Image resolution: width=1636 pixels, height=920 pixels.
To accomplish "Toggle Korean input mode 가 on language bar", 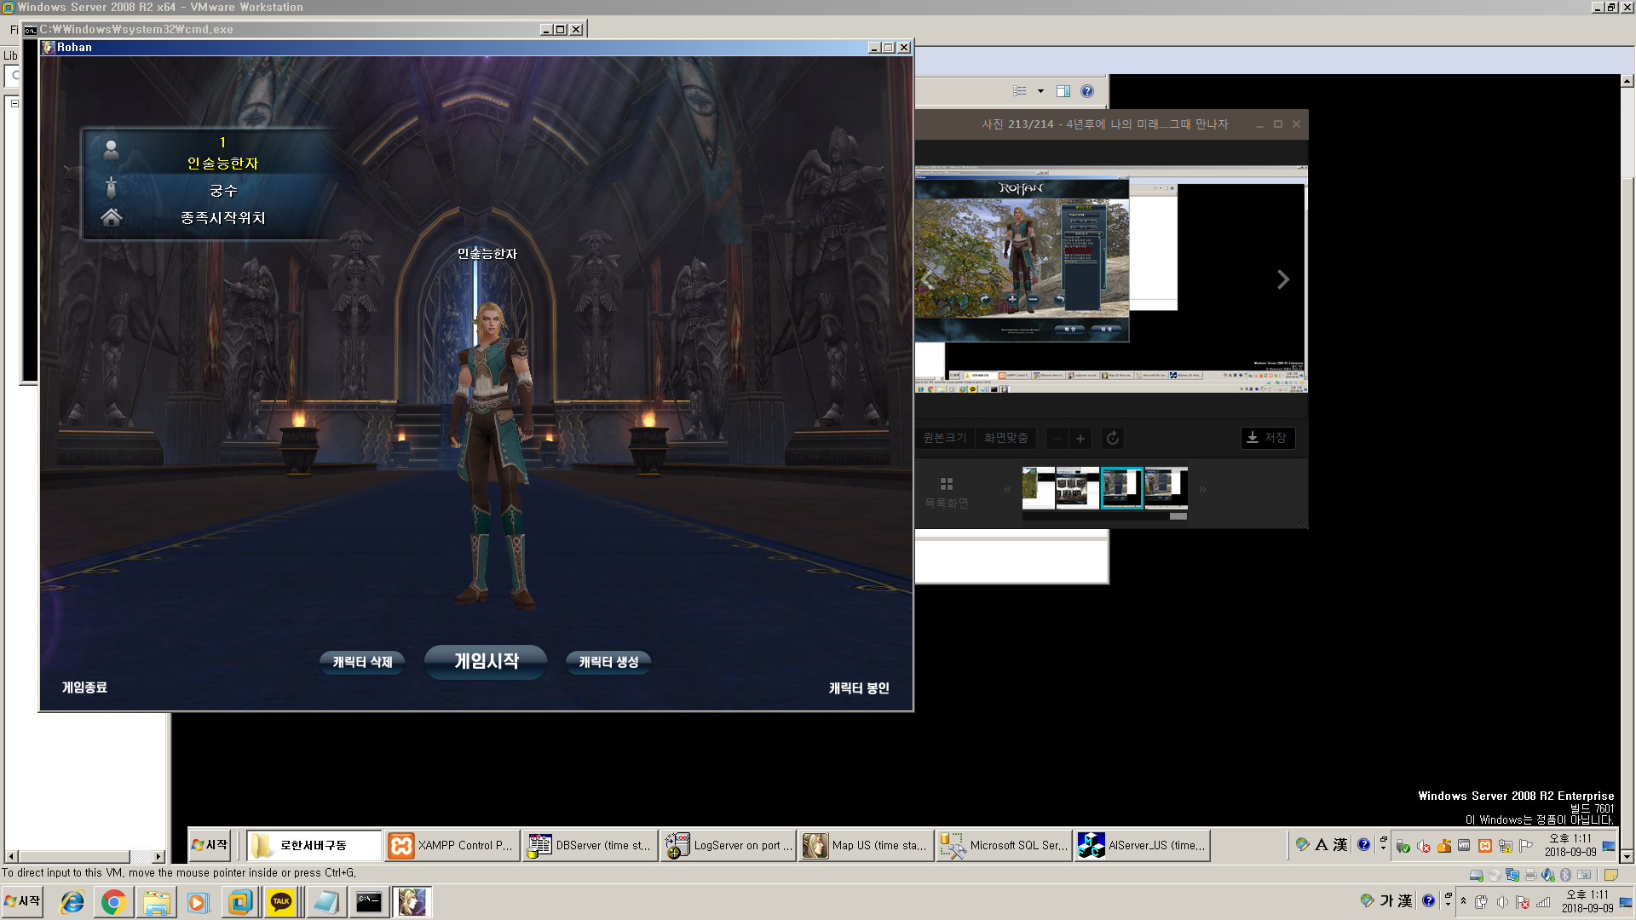I will pyautogui.click(x=1386, y=900).
